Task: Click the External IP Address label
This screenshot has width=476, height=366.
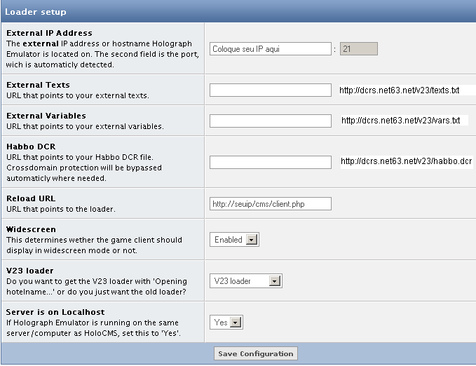Action: tap(49, 33)
